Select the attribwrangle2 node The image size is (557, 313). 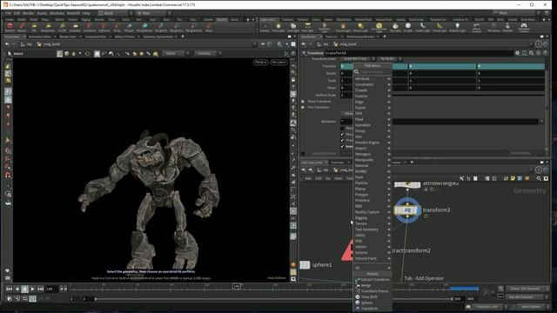[407, 184]
